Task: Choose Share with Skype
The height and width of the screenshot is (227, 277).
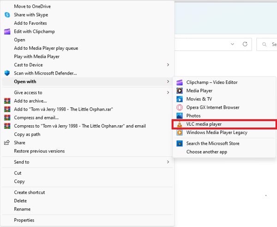Action: (31, 15)
